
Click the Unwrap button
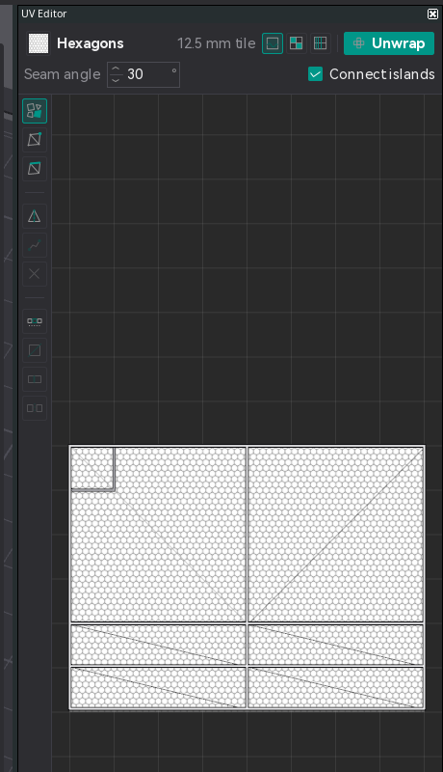389,43
